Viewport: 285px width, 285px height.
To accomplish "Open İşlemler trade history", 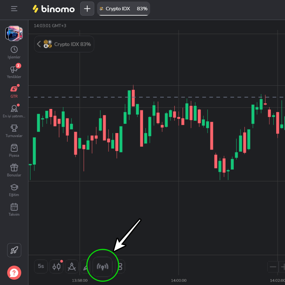I will coord(14,52).
